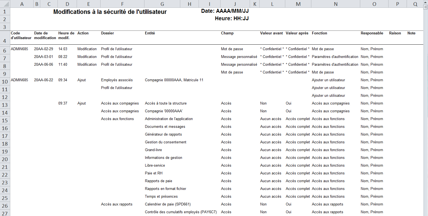Click the vertical scrollbar up arrow
The height and width of the screenshot is (216, 428).
pyautogui.click(x=426, y=2)
